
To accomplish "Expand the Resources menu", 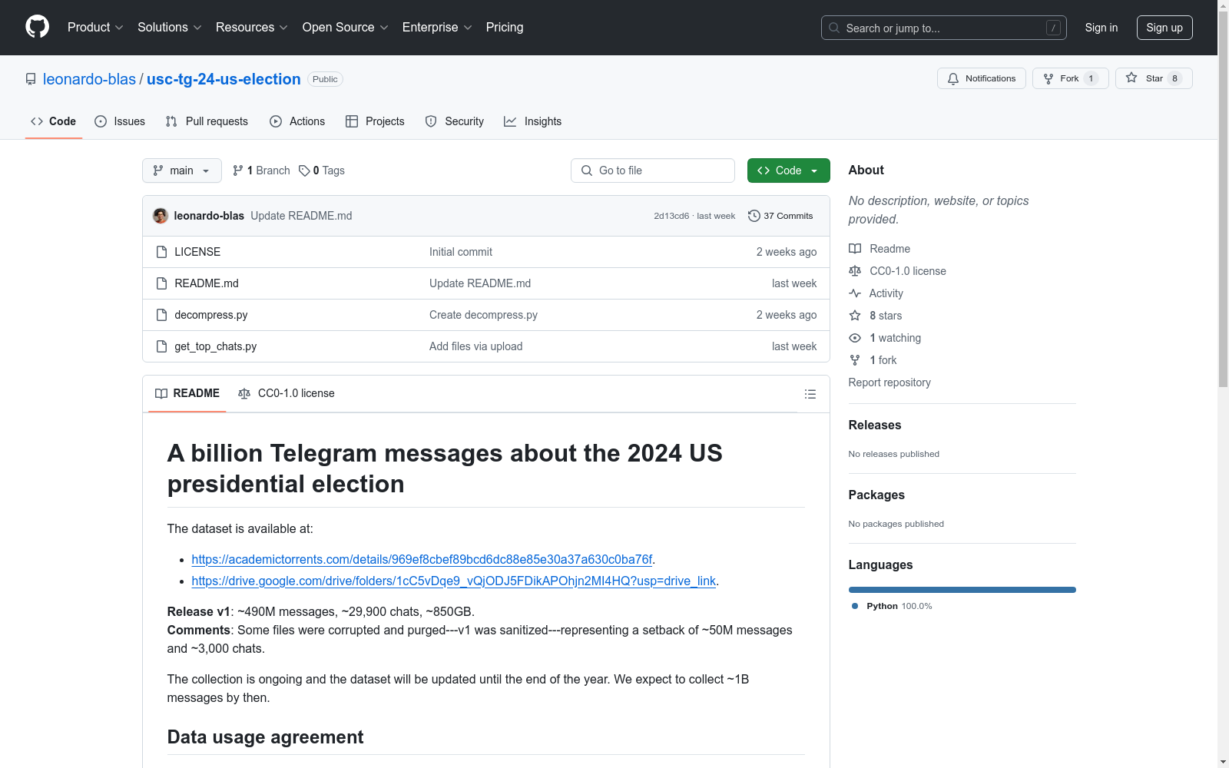I will [252, 28].
